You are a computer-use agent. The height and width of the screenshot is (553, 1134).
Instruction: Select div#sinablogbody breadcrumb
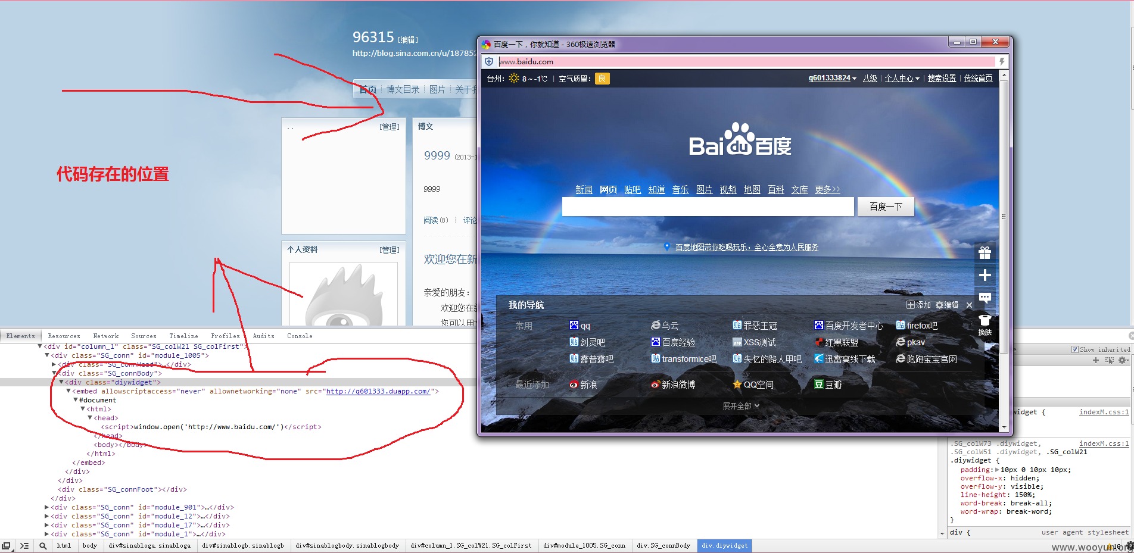pyautogui.click(x=347, y=545)
